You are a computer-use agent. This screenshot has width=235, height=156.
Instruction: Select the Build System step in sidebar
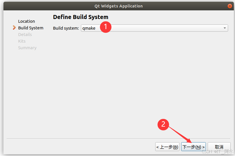point(31,28)
